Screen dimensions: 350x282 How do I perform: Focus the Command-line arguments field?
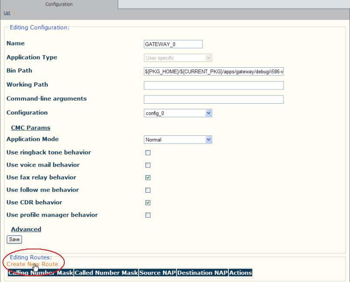pos(214,99)
